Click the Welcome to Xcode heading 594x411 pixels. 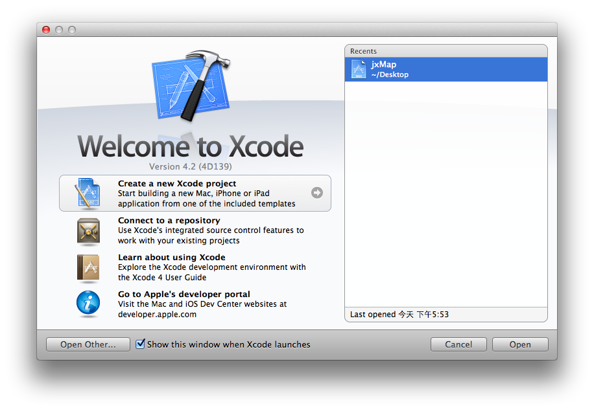(x=190, y=147)
